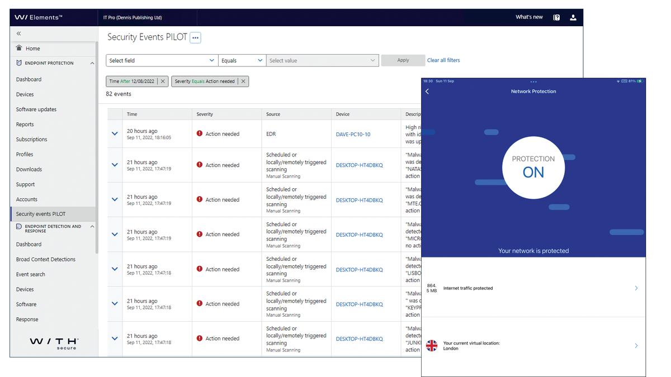Open the help documentation icon
This screenshot has height=377, width=671.
[x=556, y=17]
